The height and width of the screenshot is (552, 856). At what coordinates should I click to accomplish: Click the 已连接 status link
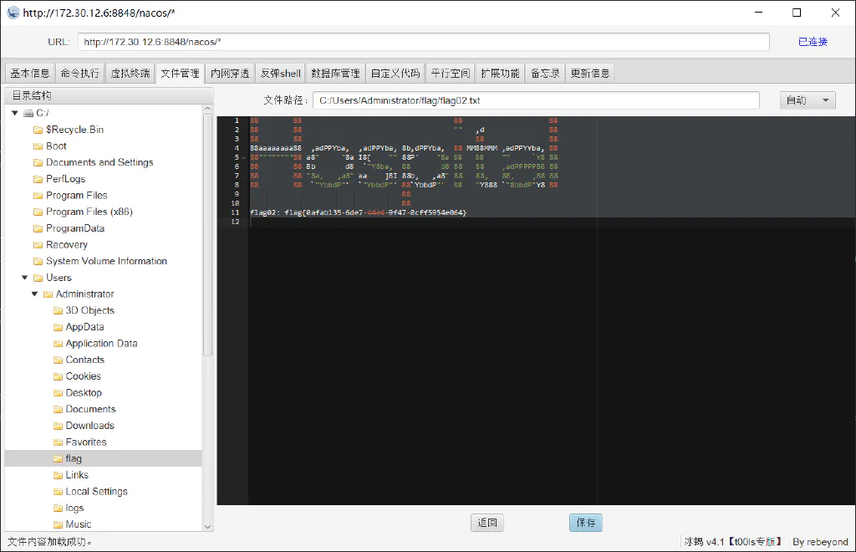pos(813,42)
